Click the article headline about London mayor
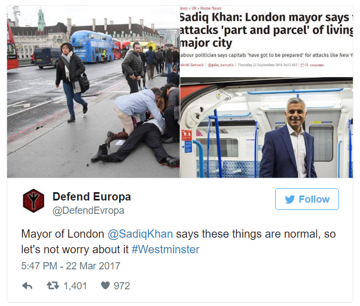Screen dimensions: 360x306 point(267,30)
